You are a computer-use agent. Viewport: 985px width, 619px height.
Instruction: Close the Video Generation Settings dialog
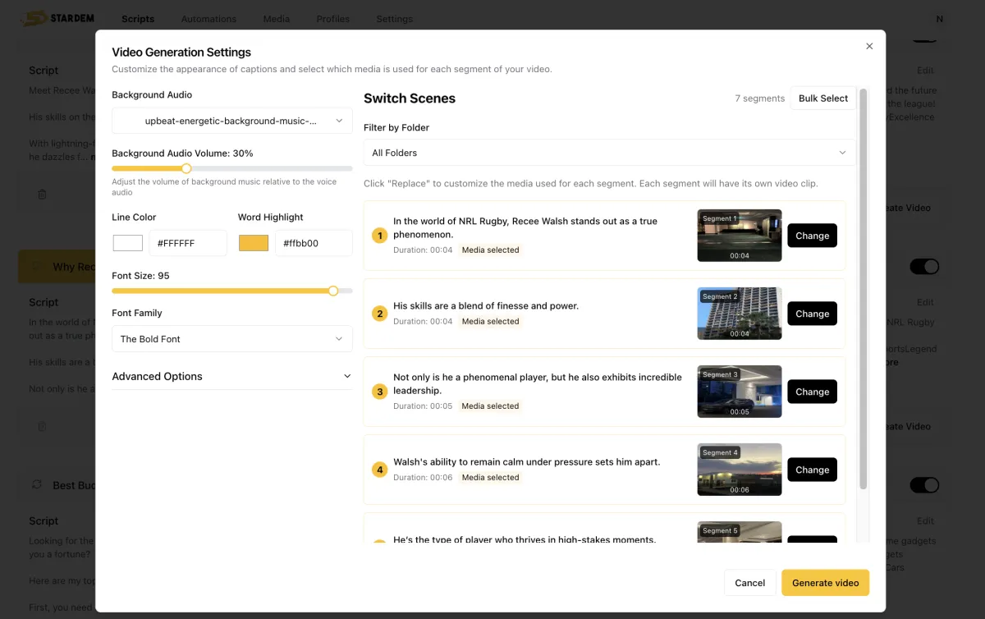(869, 47)
